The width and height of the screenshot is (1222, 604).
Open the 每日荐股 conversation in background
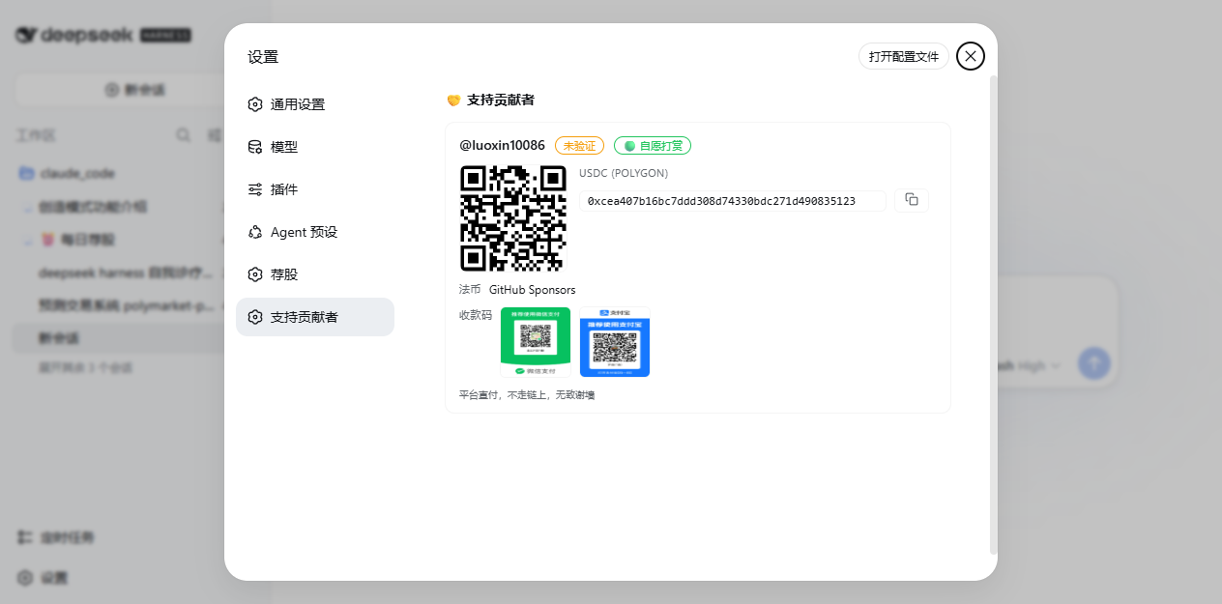coord(87,240)
